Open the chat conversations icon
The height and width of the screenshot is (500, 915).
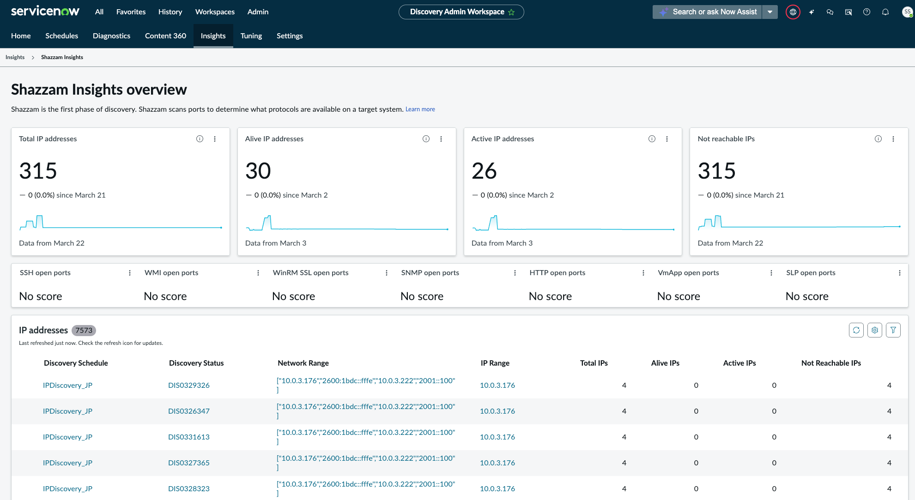point(830,12)
